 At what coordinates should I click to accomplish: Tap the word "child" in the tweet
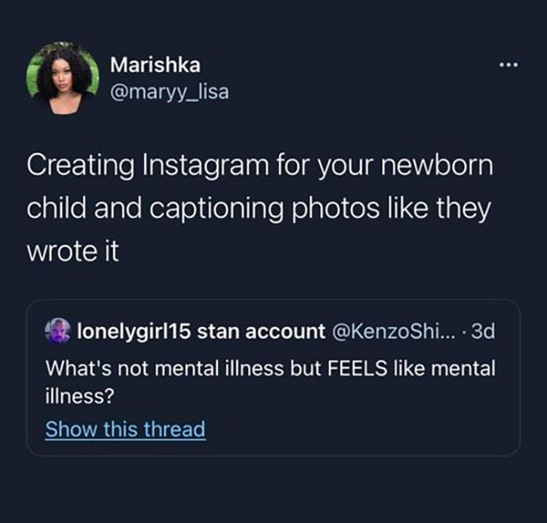(x=56, y=208)
